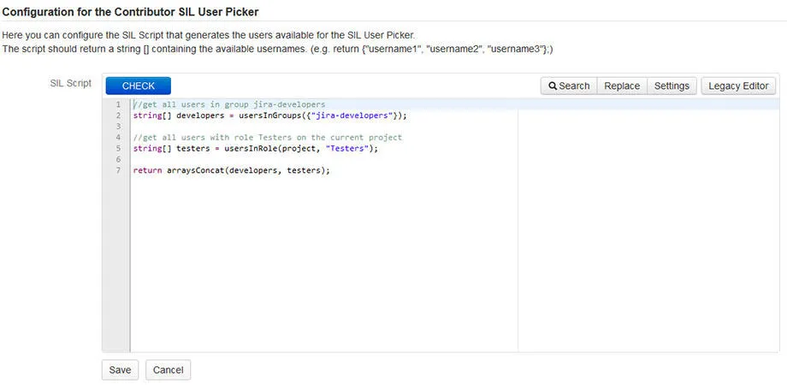
Task: Click the SIL Script field label
Action: tap(71, 83)
